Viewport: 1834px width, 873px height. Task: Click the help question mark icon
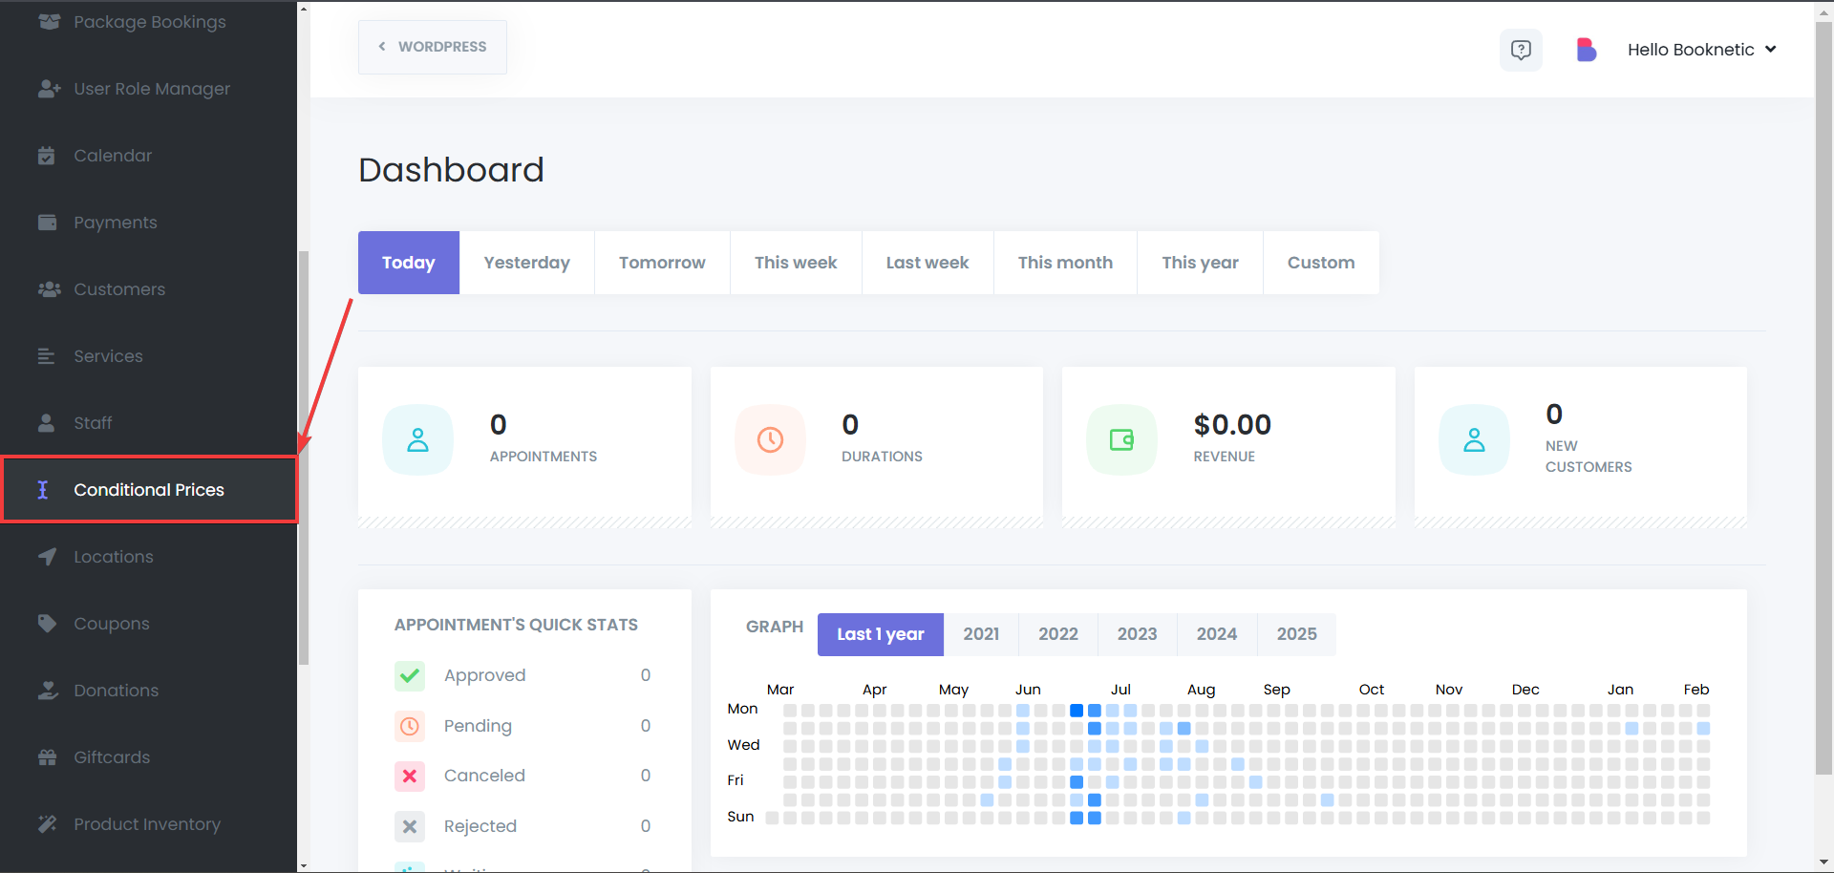coord(1521,50)
